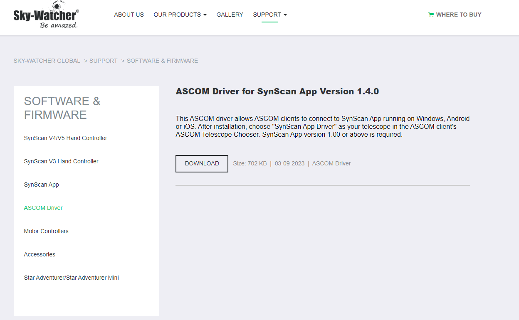
Task: Open the Gallery page
Action: click(230, 15)
